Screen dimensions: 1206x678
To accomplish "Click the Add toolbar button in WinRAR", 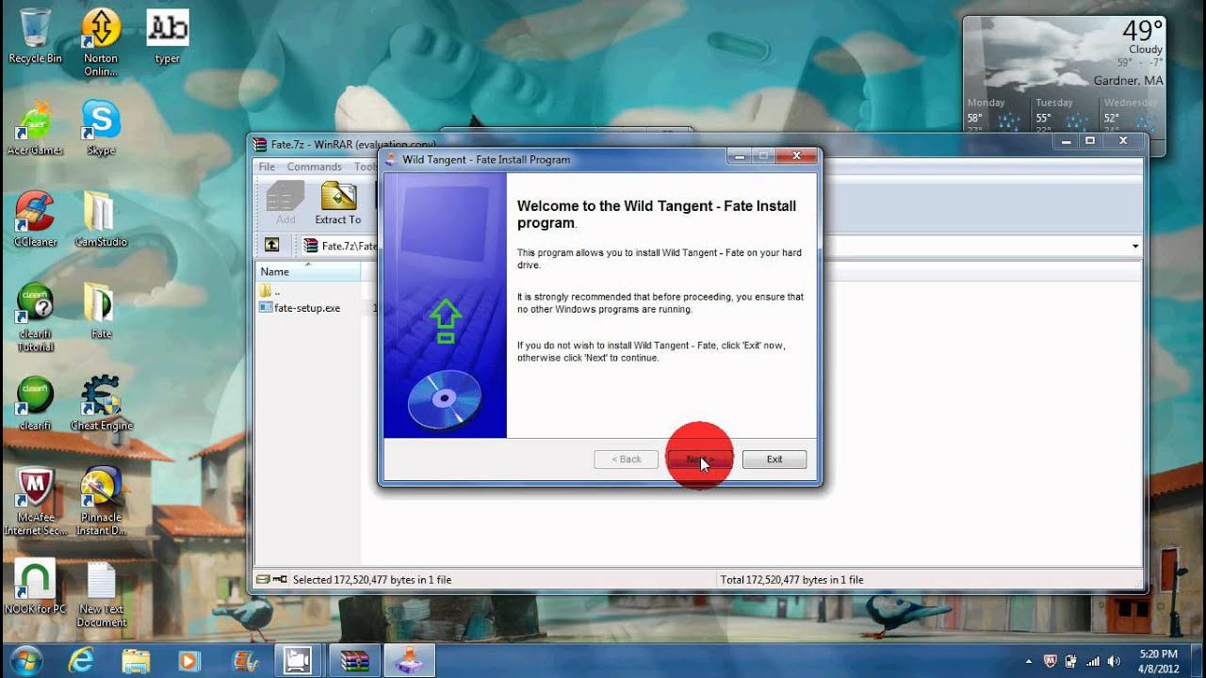I will (x=285, y=203).
